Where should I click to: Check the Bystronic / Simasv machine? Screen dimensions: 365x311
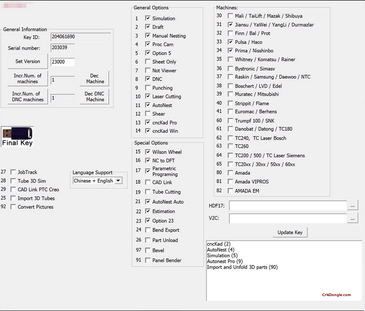point(230,68)
